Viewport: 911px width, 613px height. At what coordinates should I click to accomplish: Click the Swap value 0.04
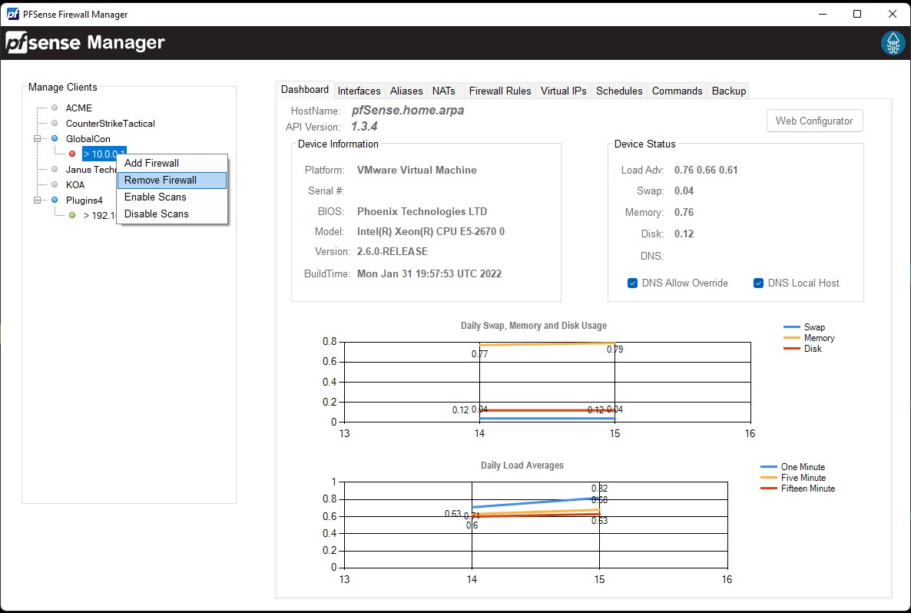684,191
